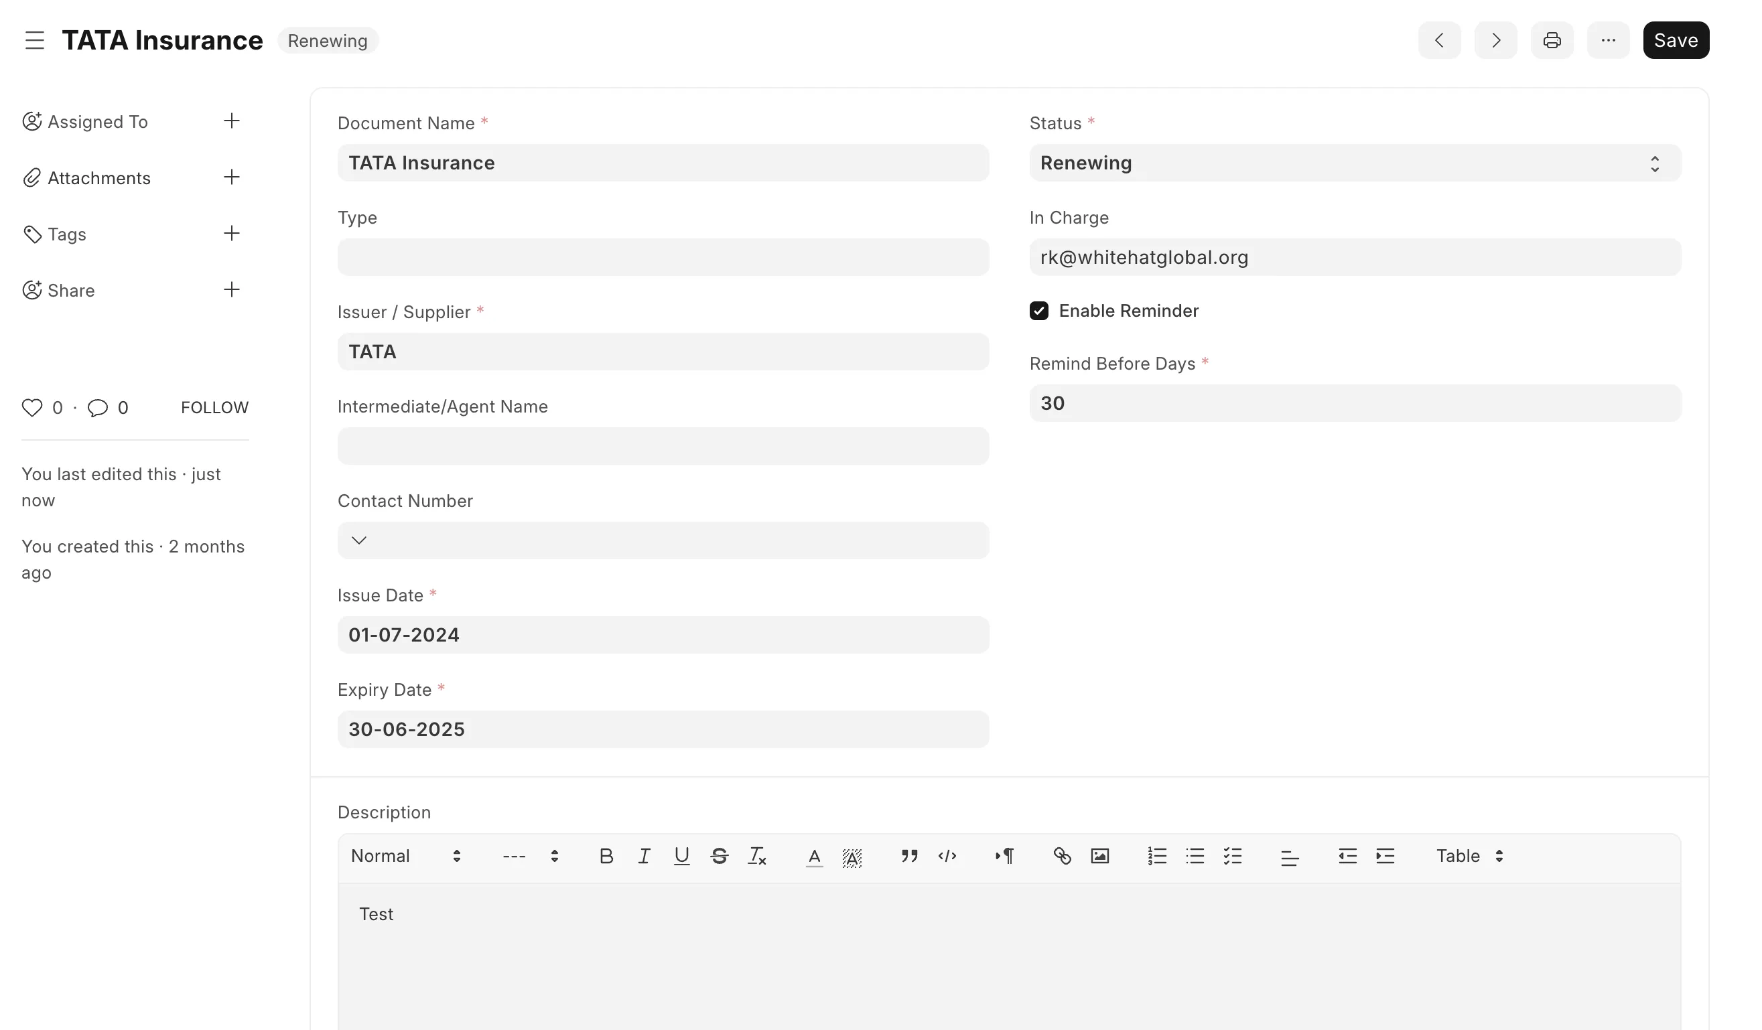Edit the Remind Before Days value
Viewport: 1762px width, 1030px height.
pos(1355,403)
